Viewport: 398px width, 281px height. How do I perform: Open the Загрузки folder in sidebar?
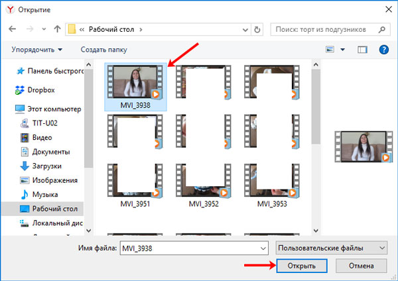coord(46,166)
